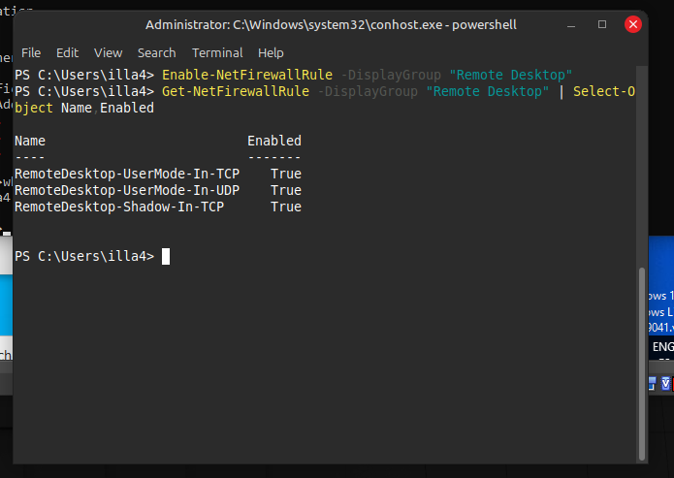Image resolution: width=674 pixels, height=478 pixels.
Task: Open the Terminal menu
Action: [217, 52]
